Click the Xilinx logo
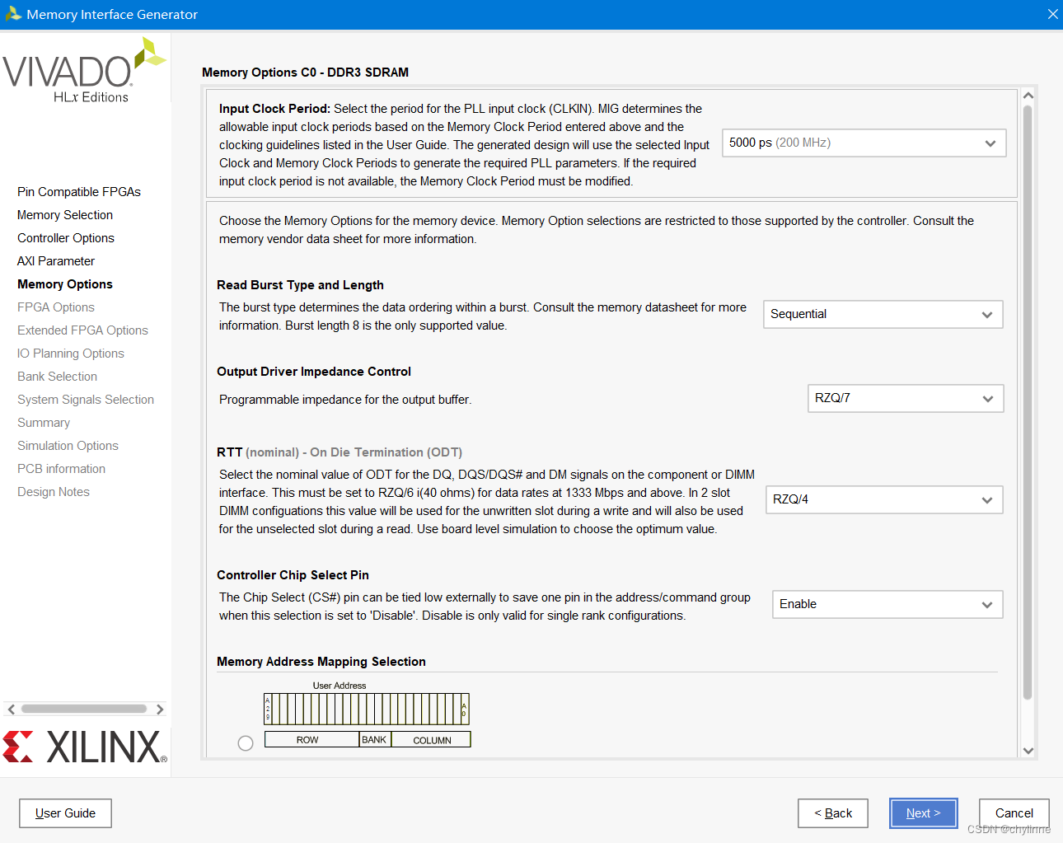 85,747
